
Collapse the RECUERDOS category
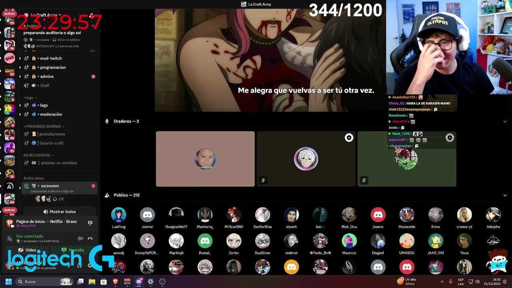[38, 155]
